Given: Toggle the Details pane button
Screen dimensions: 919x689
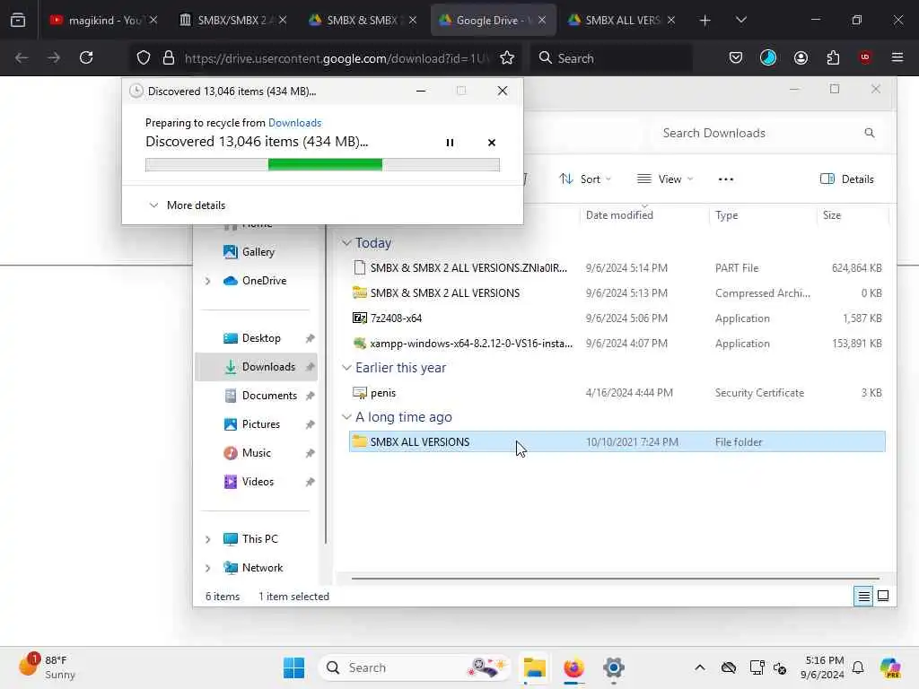Looking at the screenshot, I should point(847,179).
